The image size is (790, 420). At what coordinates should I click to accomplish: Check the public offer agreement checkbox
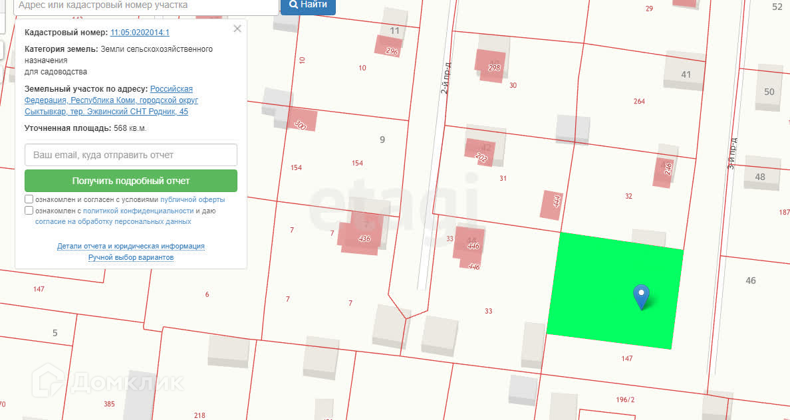click(29, 199)
